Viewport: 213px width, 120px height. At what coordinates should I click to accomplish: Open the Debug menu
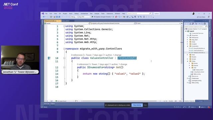77,14
